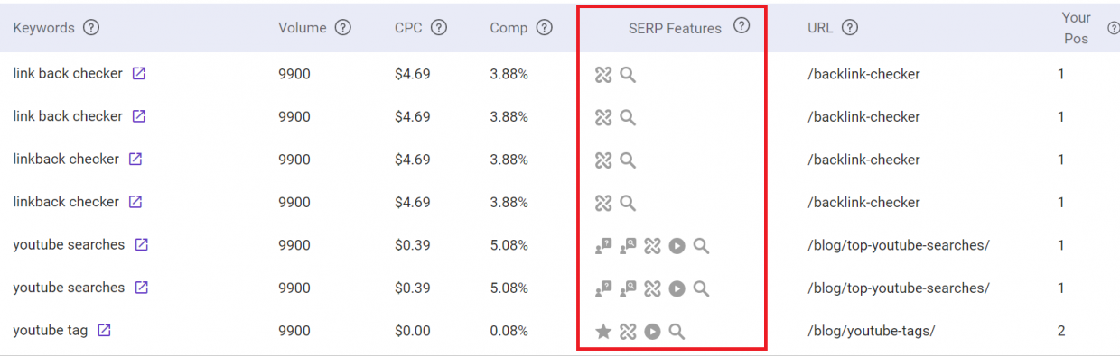Click the SERP Features help icon
The height and width of the screenshot is (356, 1120).
(x=742, y=26)
